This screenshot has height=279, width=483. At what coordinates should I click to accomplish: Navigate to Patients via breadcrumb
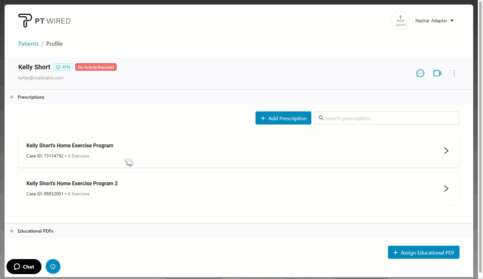coord(28,43)
